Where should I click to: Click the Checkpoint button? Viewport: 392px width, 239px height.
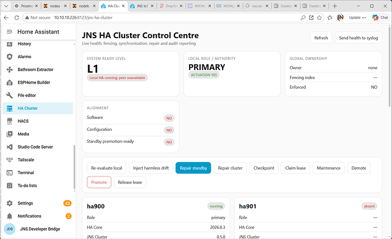(x=264, y=168)
